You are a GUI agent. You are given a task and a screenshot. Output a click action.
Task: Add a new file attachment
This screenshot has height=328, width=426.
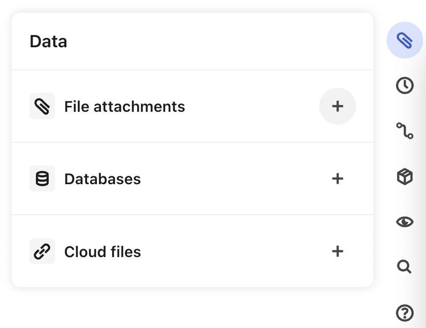pos(337,106)
